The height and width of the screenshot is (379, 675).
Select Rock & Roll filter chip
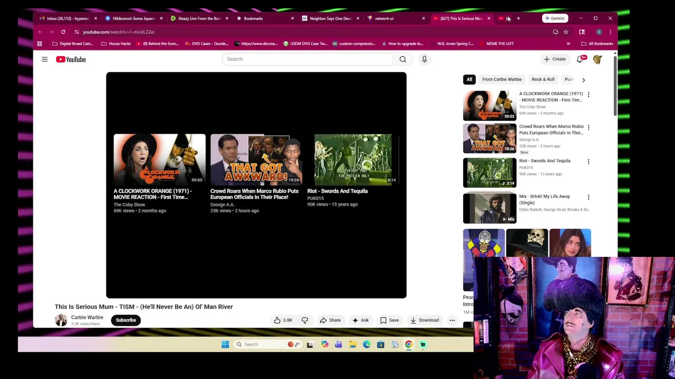coord(543,79)
